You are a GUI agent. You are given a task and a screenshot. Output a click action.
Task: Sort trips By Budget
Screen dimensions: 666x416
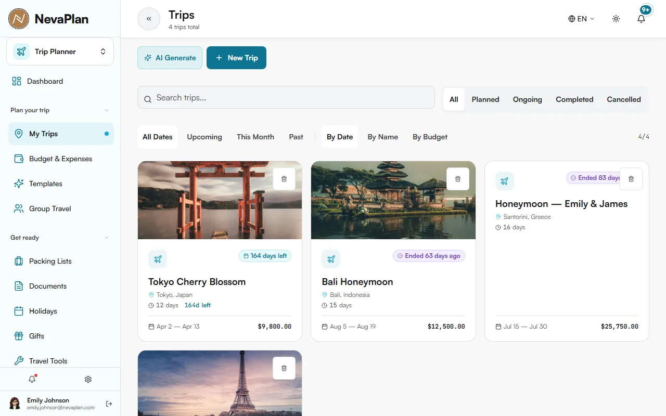pyautogui.click(x=430, y=137)
